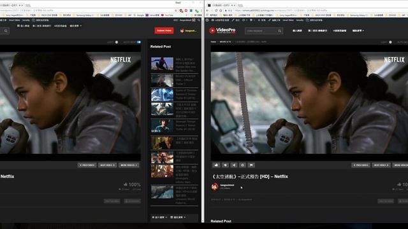408x229 pixels.
Task: Click the search magnifier in right window's search box
Action: pos(280,31)
